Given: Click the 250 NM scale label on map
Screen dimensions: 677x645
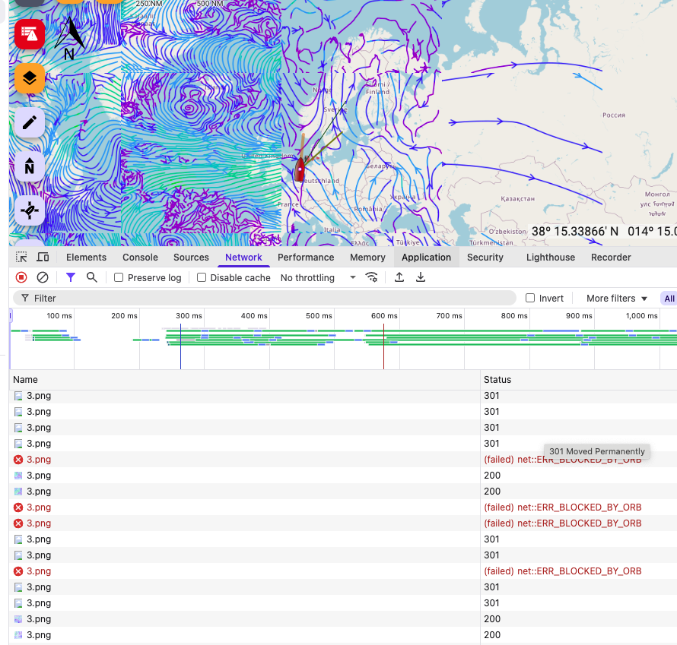Looking at the screenshot, I should 149,4.
